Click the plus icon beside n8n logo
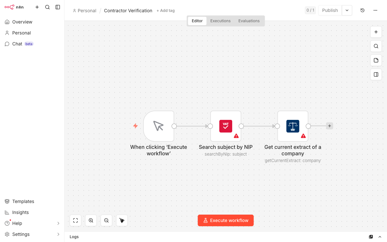The height and width of the screenshot is (242, 387). [37, 7]
